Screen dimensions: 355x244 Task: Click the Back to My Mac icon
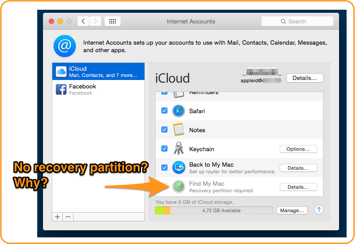pyautogui.click(x=179, y=168)
